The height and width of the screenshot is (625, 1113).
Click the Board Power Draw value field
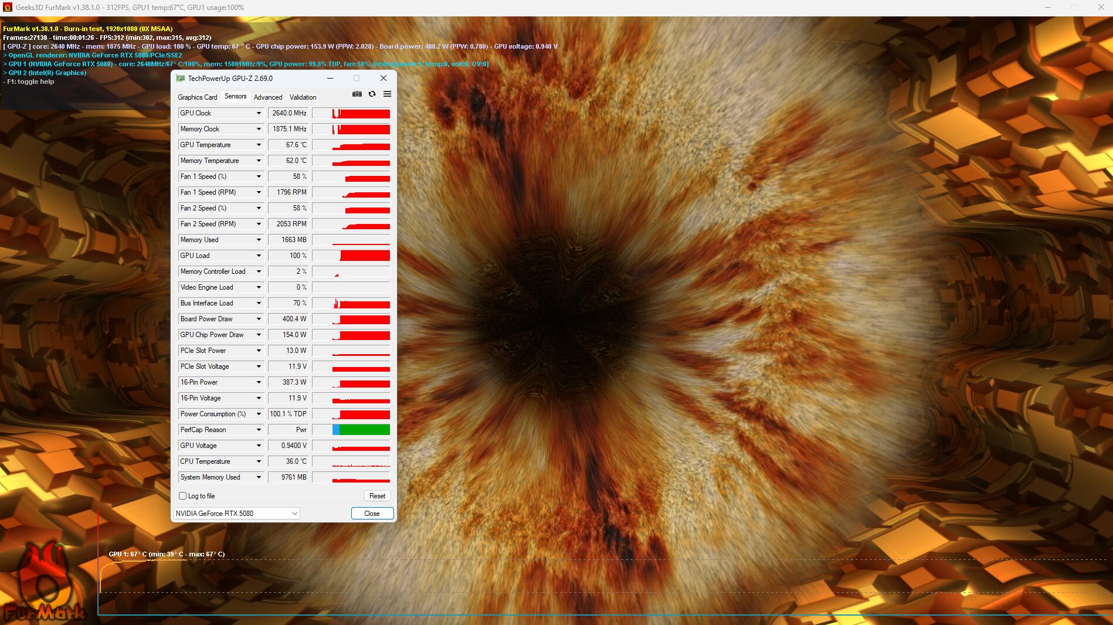pos(289,319)
